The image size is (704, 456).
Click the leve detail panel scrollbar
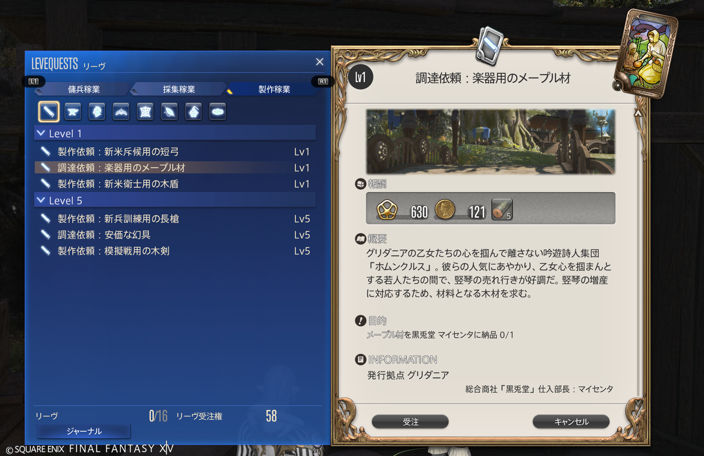[x=638, y=254]
